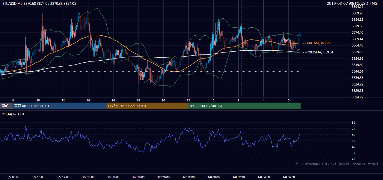Click the 3/7 12:00 date label
Screen dimensions: 383x180
click(63, 177)
